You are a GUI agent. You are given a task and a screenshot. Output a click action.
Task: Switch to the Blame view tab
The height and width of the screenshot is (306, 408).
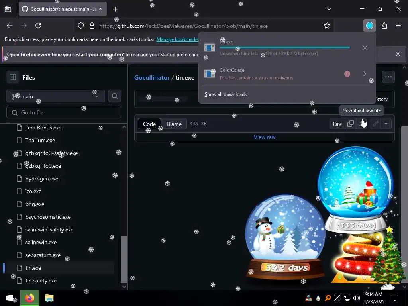(x=174, y=124)
